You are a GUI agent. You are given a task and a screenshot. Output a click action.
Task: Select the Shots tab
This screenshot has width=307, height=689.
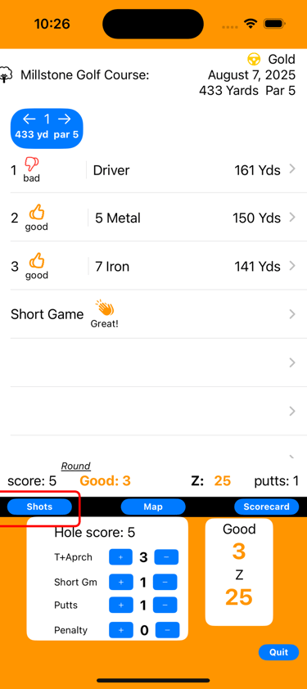tap(39, 507)
